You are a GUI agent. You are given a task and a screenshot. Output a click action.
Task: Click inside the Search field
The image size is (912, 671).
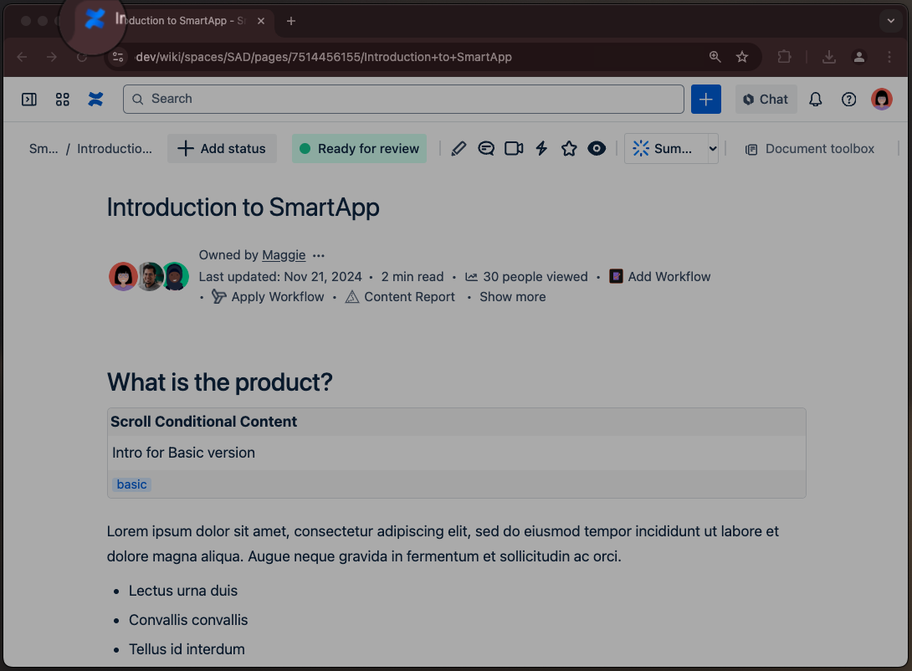coord(402,99)
